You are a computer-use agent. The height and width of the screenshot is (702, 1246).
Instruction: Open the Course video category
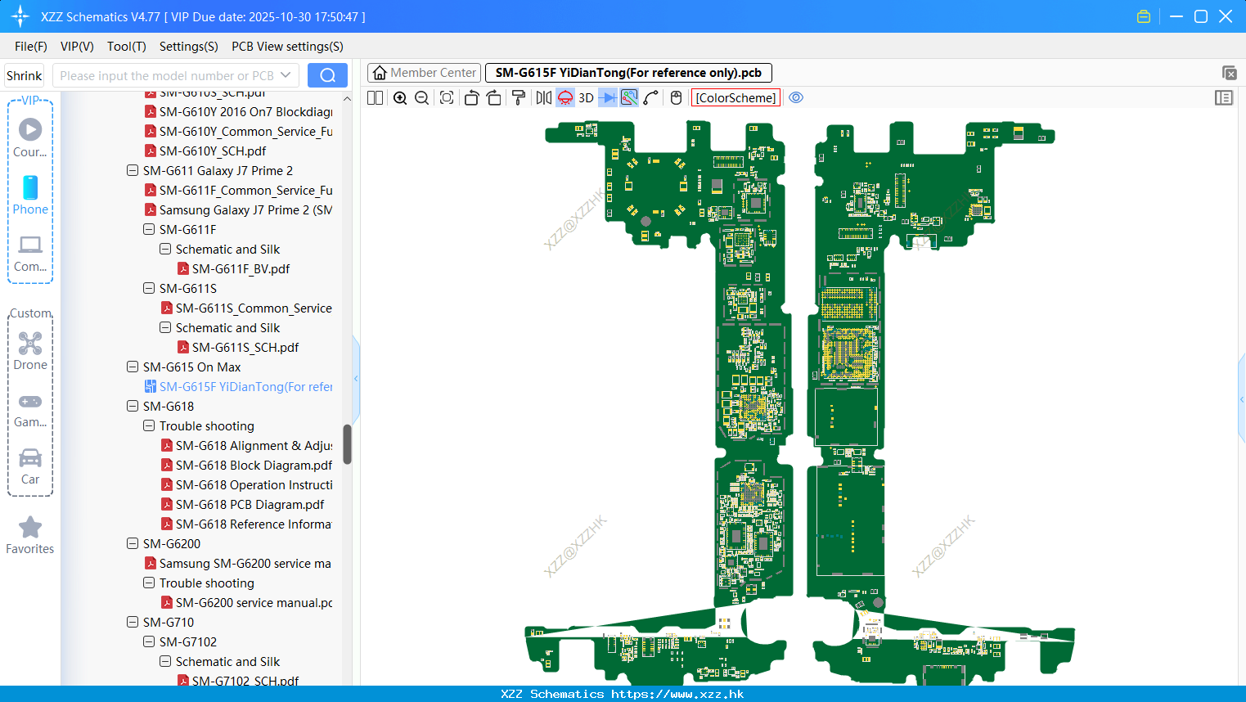[x=30, y=137]
